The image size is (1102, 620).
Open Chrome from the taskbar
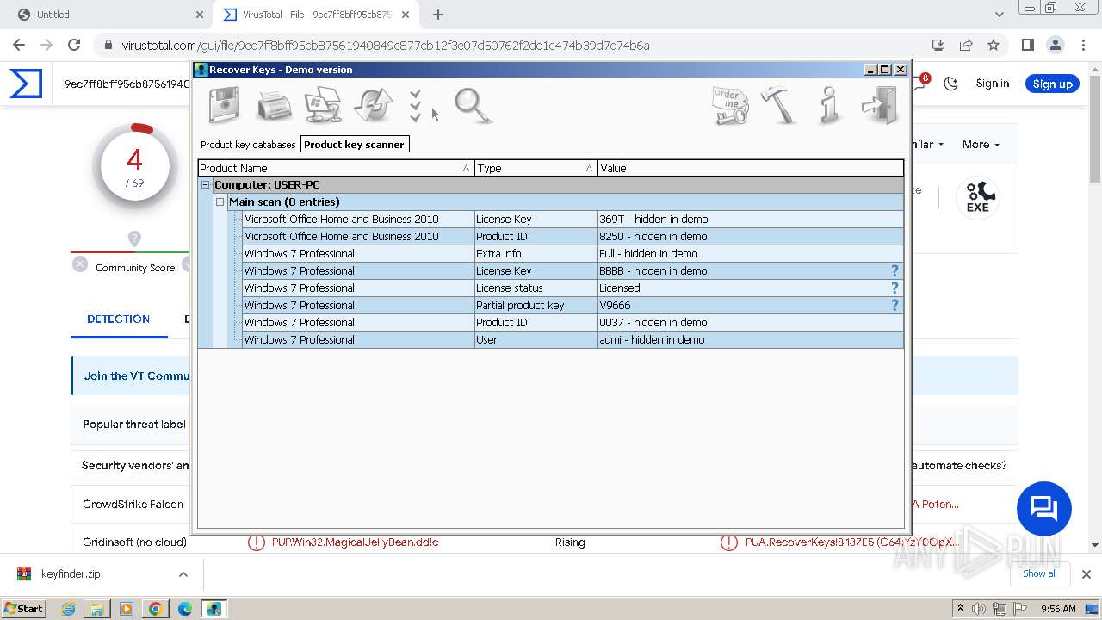pyautogui.click(x=156, y=609)
